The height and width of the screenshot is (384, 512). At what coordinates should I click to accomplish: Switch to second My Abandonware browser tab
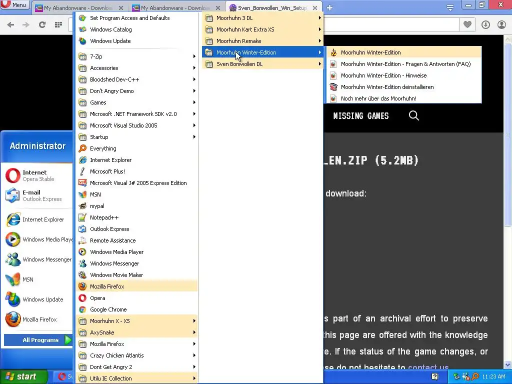point(176,8)
